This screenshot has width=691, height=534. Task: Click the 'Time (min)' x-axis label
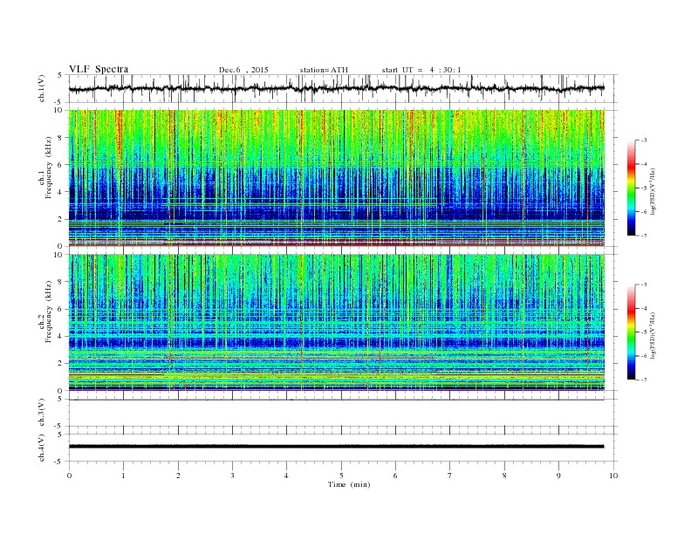(x=349, y=484)
